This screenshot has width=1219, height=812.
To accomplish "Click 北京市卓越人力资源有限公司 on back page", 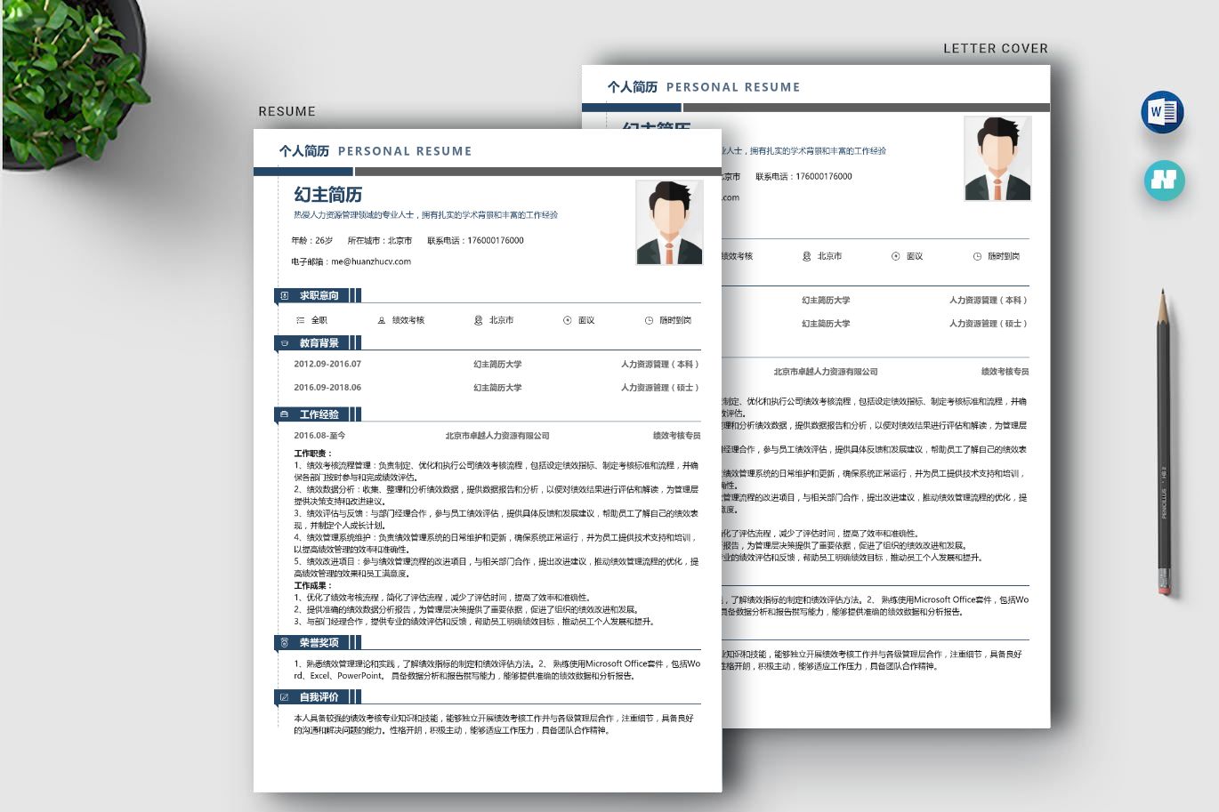I will click(x=826, y=372).
